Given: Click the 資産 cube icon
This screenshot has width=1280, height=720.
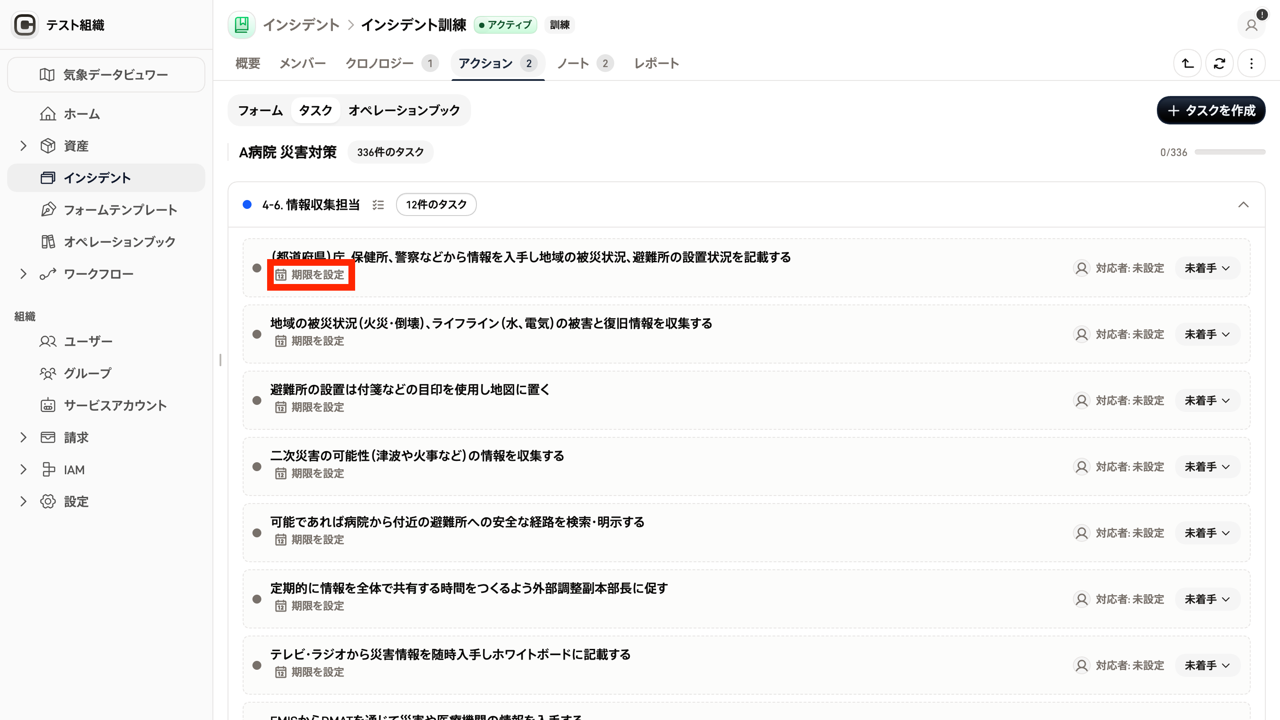Looking at the screenshot, I should [x=48, y=146].
